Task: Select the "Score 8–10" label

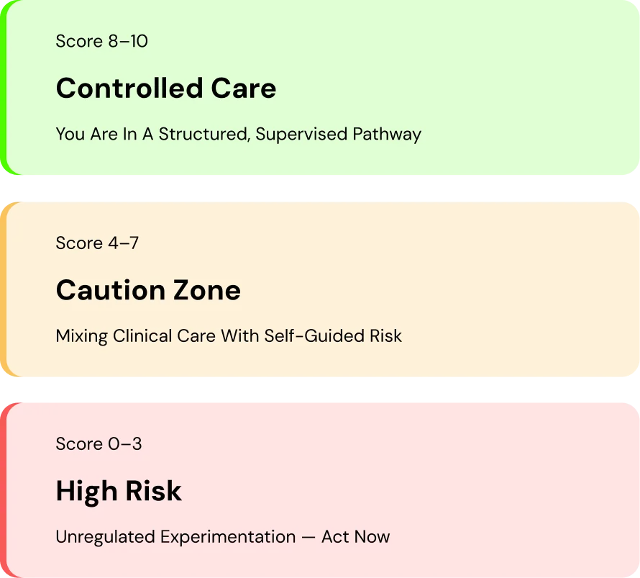Action: point(101,41)
